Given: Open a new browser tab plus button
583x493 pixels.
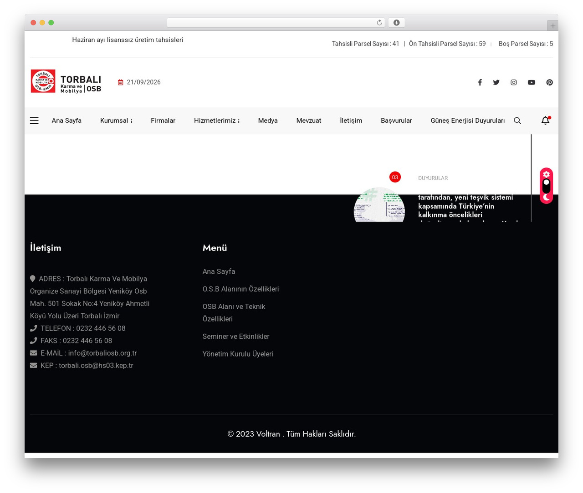Looking at the screenshot, I should click(x=552, y=26).
